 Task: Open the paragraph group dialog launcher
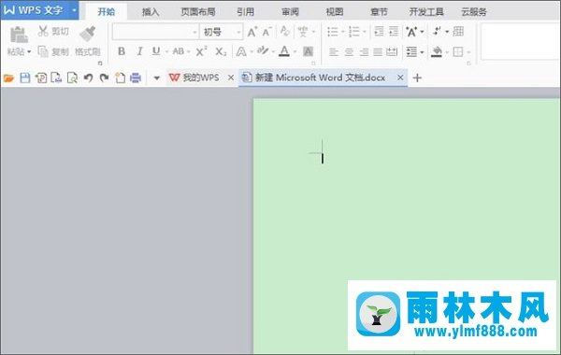468,64
